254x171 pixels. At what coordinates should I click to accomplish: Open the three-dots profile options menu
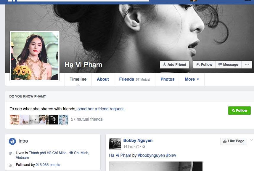pyautogui.click(x=247, y=65)
